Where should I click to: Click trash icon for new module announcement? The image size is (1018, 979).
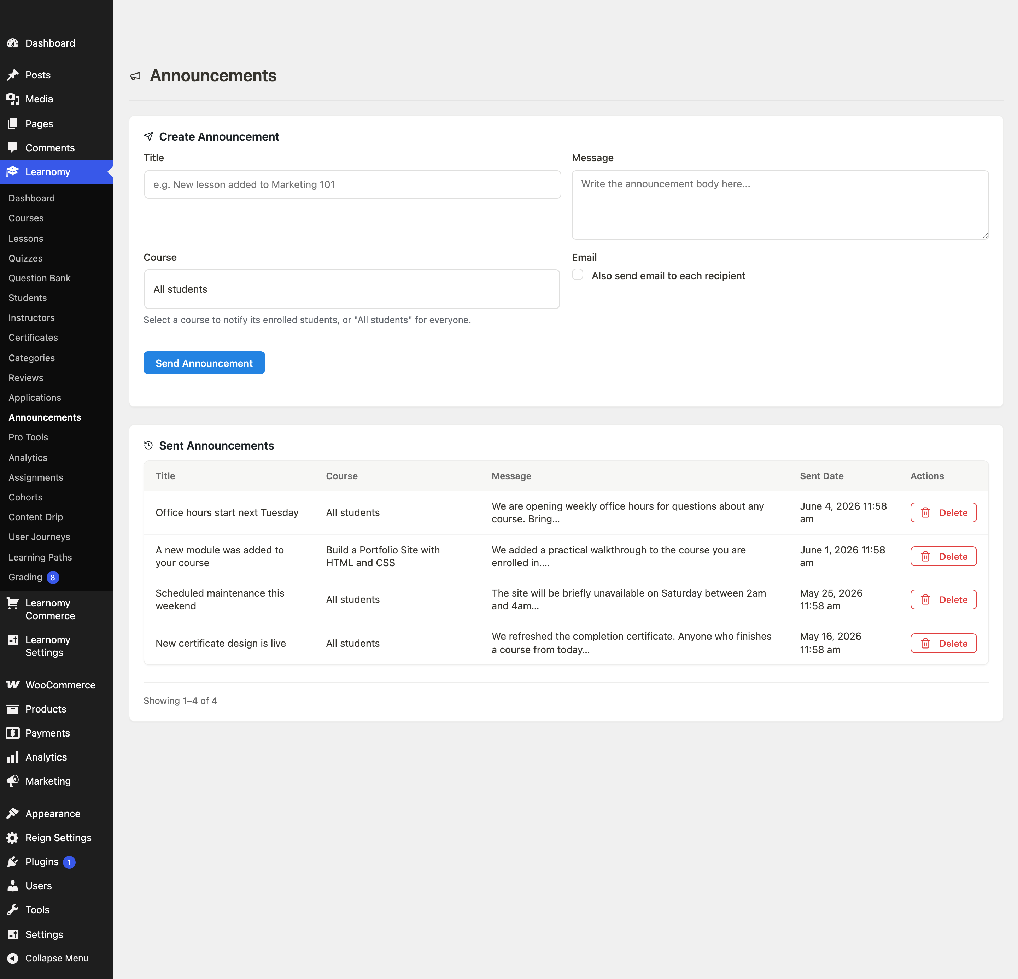925,556
